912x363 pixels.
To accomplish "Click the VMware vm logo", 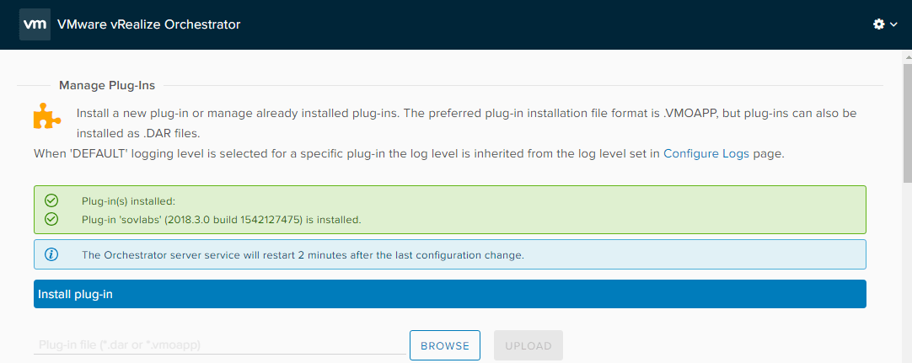I will tap(35, 24).
